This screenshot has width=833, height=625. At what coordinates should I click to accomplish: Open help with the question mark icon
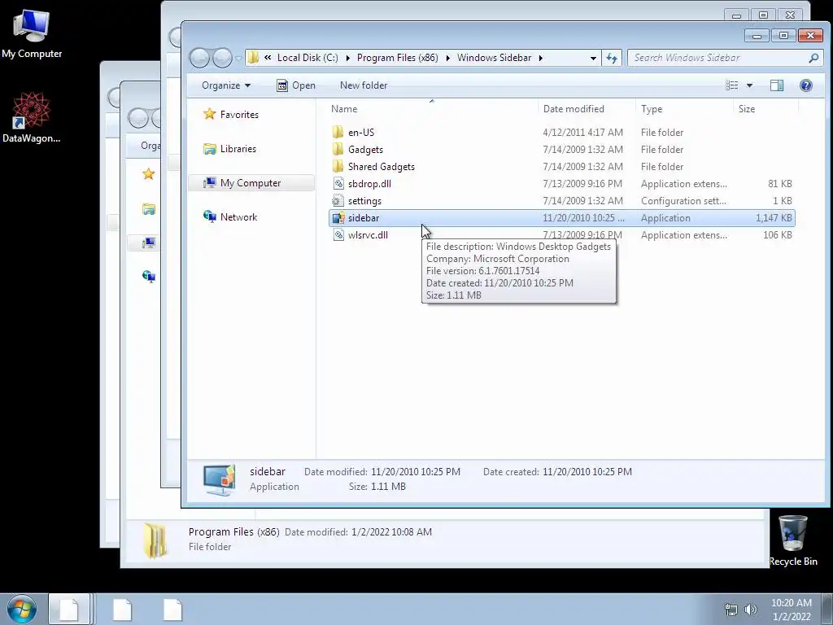coord(806,85)
